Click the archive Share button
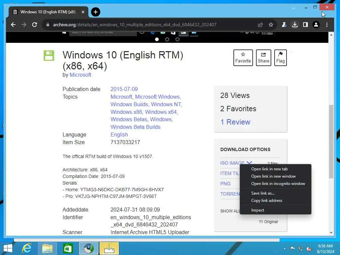Image resolution: width=340 pixels, height=255 pixels. [263, 58]
